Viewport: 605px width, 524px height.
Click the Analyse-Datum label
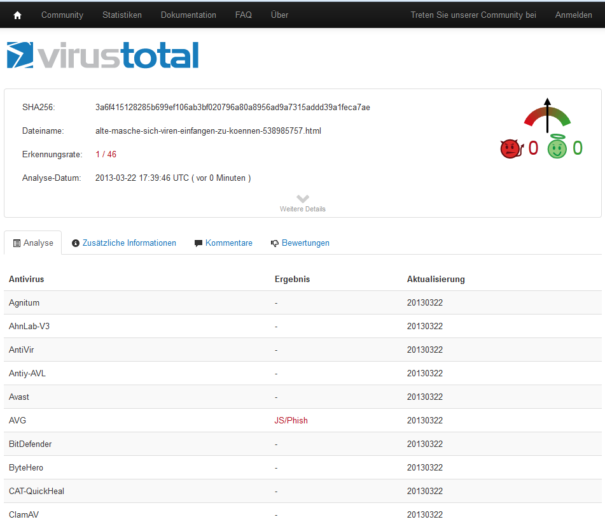pyautogui.click(x=52, y=178)
